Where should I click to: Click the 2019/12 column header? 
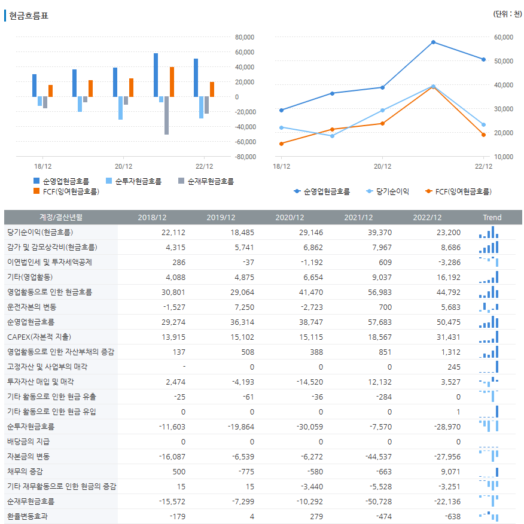click(x=221, y=218)
